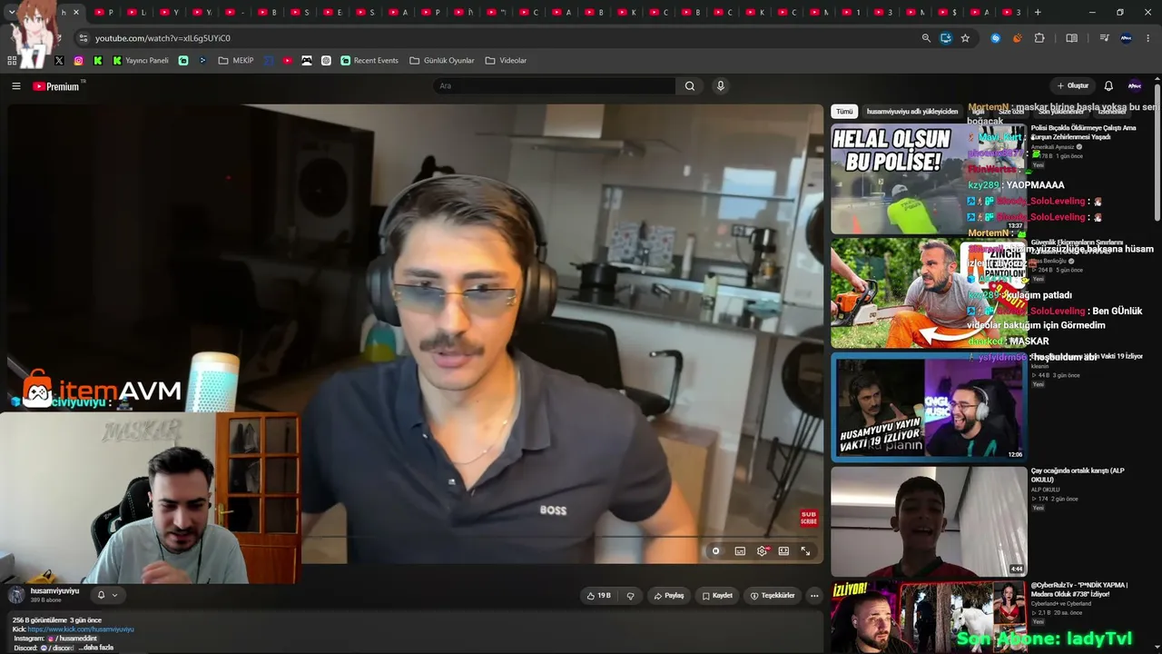
Task: Dislike the video
Action: [x=630, y=596]
